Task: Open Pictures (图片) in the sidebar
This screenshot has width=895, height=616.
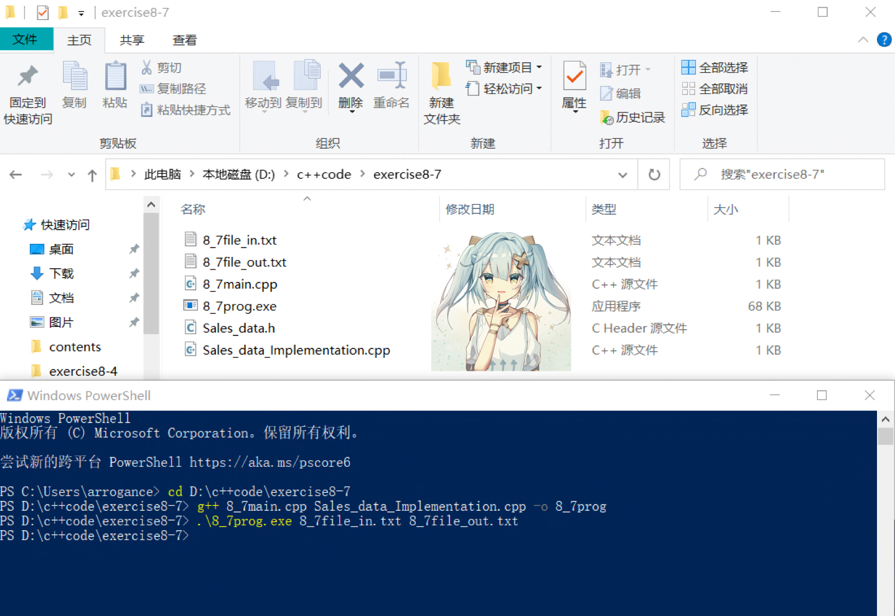Action: point(62,322)
